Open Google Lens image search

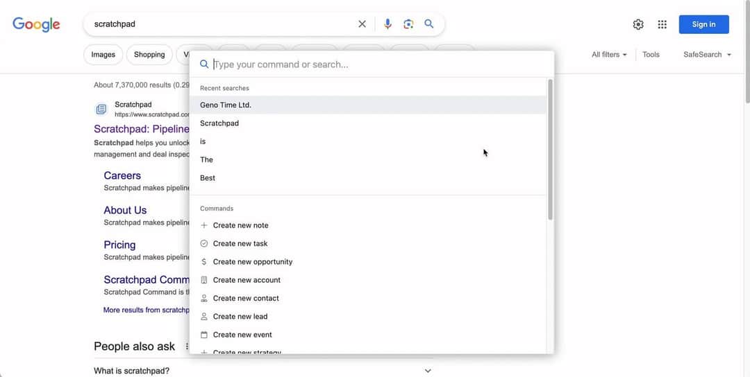[x=408, y=24]
